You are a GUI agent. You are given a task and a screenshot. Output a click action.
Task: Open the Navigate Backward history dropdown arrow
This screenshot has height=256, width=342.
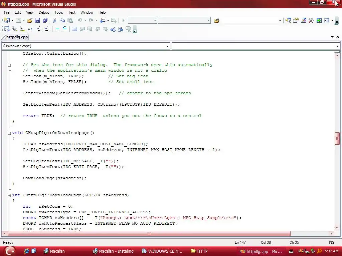108,20
